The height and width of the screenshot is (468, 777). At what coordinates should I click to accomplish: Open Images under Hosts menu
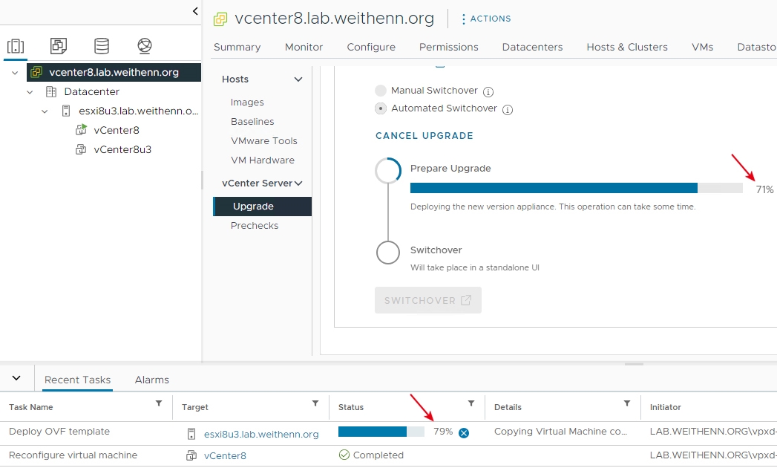pyautogui.click(x=247, y=103)
